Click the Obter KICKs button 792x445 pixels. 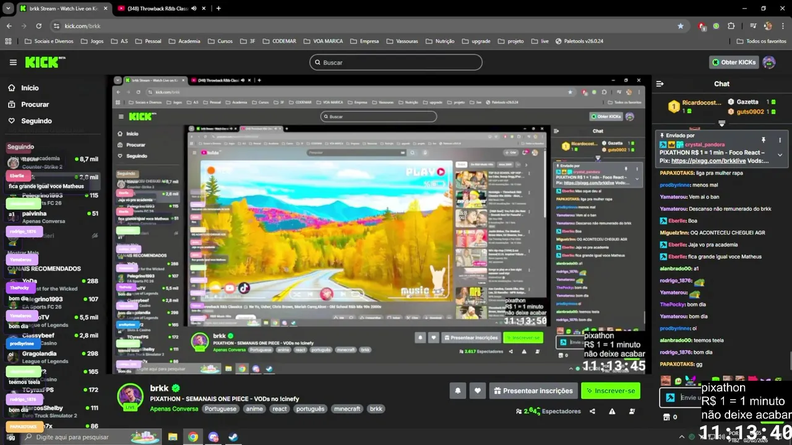click(x=734, y=62)
